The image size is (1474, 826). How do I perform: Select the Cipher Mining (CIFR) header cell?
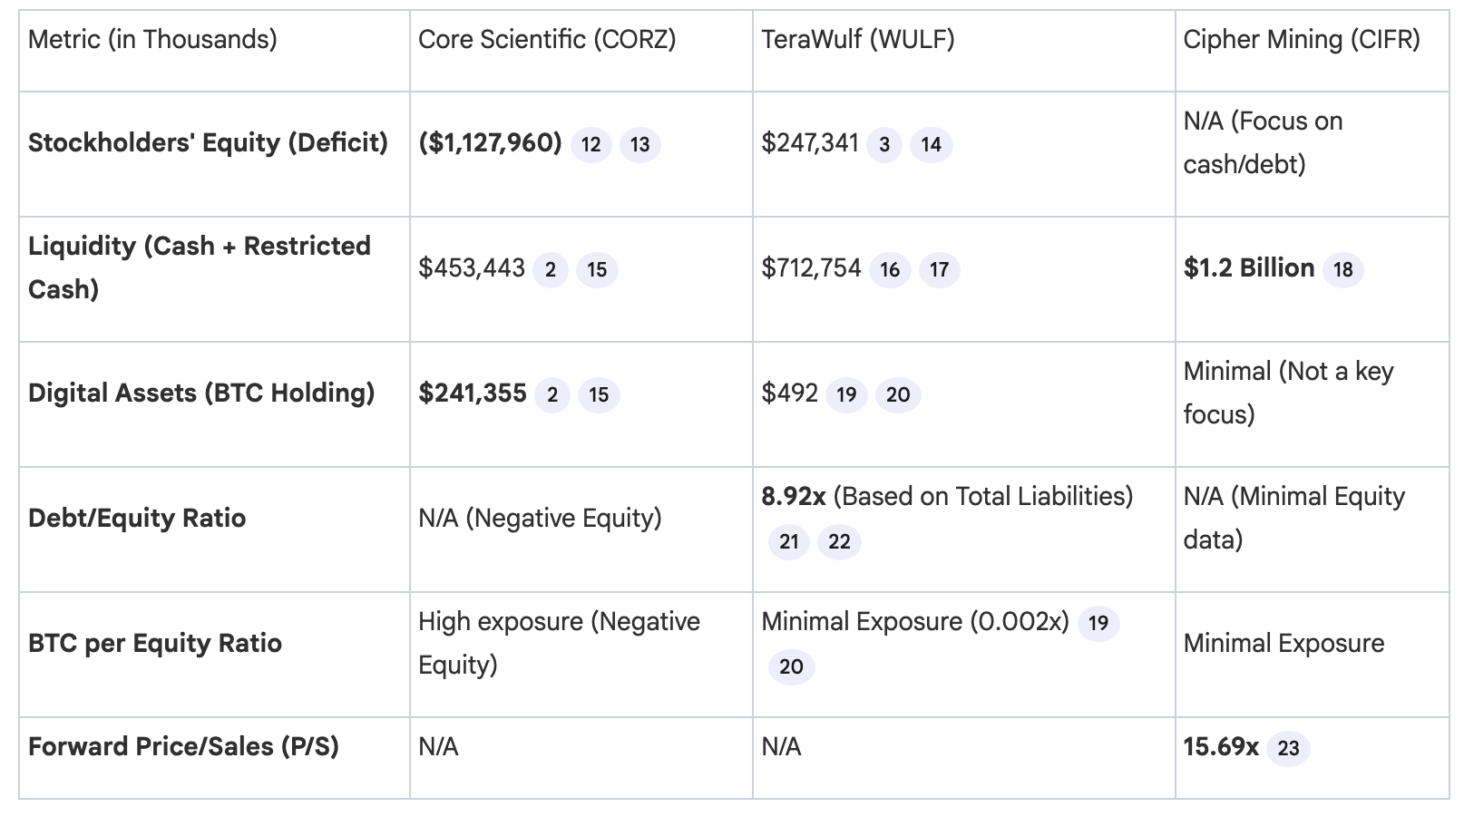point(1302,40)
